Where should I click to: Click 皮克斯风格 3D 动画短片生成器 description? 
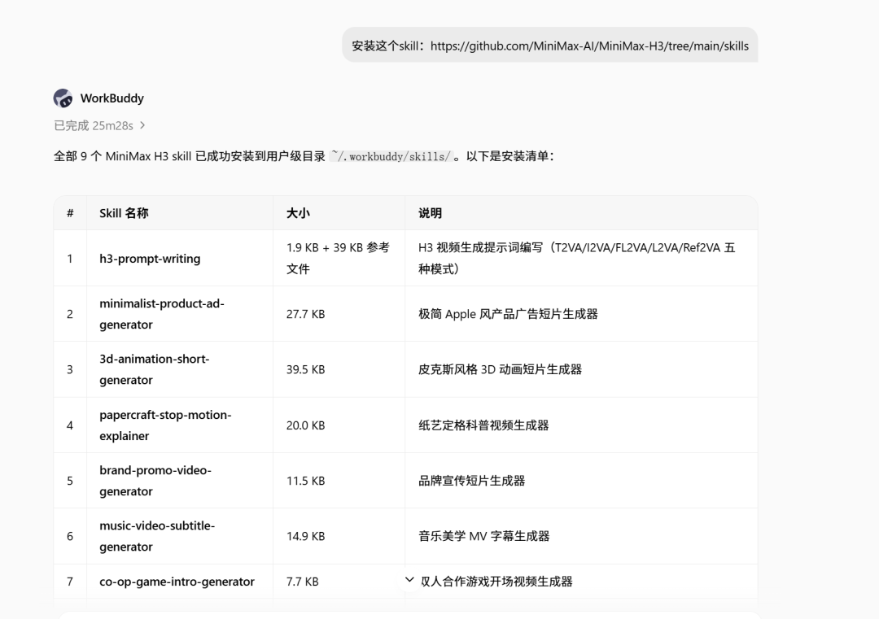[500, 369]
